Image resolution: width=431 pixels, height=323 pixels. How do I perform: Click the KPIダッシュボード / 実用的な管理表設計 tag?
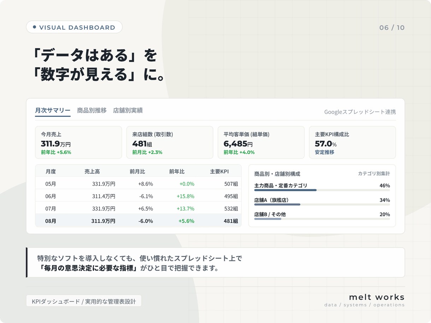click(84, 301)
